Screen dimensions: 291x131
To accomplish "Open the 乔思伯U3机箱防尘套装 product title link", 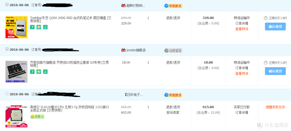I will click(69, 64).
